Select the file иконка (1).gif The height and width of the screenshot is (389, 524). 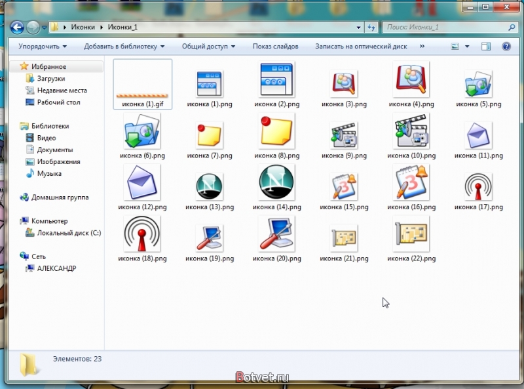tap(143, 84)
